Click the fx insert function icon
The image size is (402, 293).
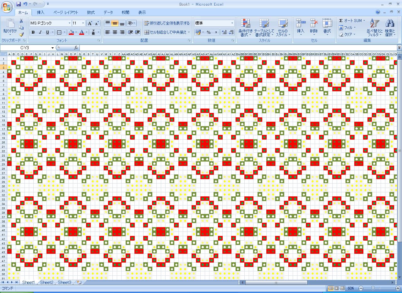pyautogui.click(x=76, y=48)
